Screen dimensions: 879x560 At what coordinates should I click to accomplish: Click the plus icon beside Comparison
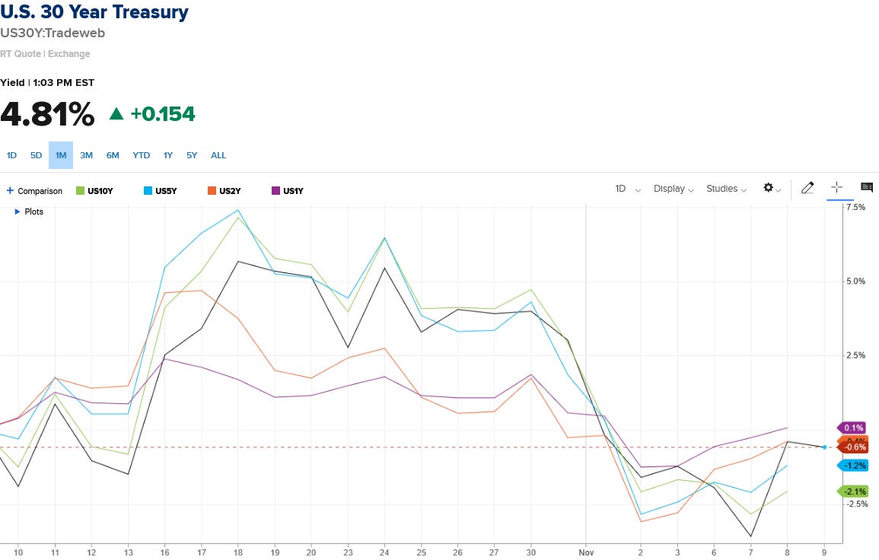[x=10, y=190]
